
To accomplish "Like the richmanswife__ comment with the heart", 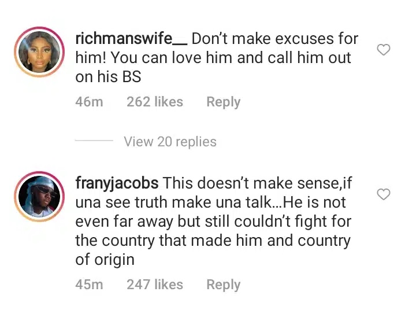I will click(x=383, y=50).
